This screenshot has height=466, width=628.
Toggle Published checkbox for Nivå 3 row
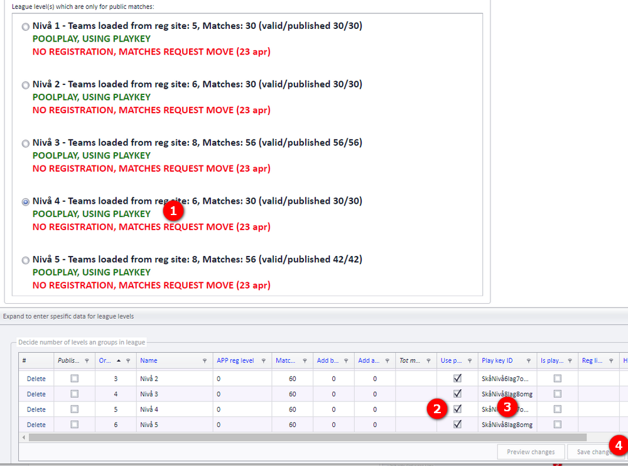click(75, 394)
